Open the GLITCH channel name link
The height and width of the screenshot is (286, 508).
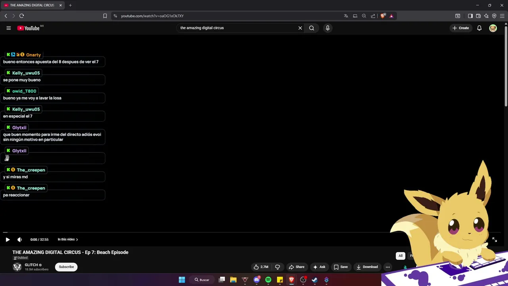click(x=31, y=265)
